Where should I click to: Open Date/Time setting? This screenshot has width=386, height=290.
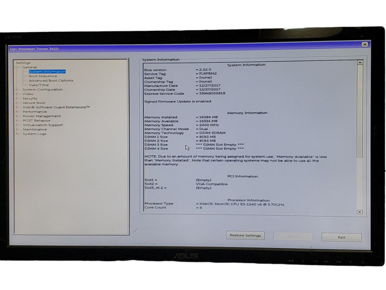[x=39, y=85]
